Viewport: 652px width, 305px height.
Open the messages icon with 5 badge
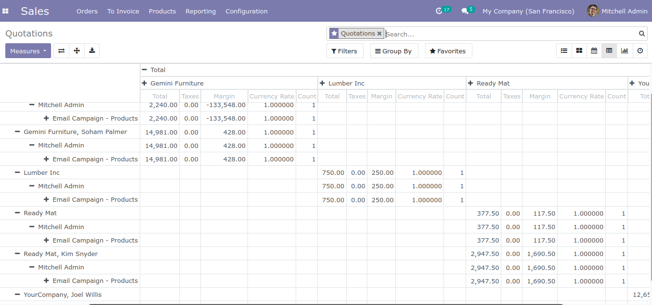click(465, 11)
